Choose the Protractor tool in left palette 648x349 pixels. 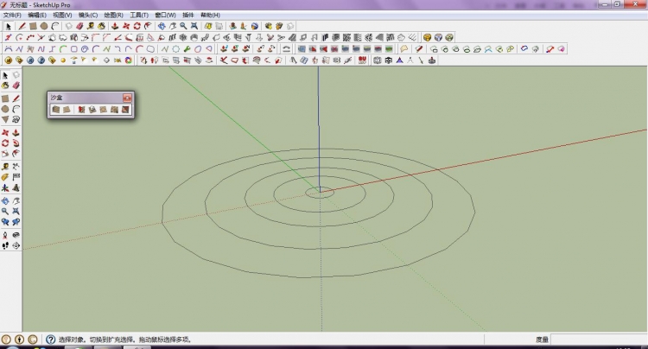tap(5, 177)
